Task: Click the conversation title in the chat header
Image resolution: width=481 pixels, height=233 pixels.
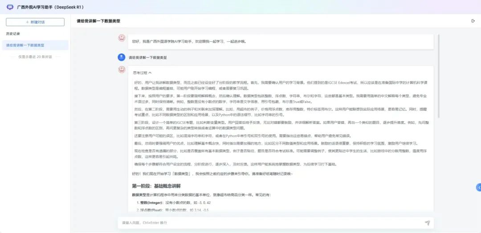Action: (98, 21)
